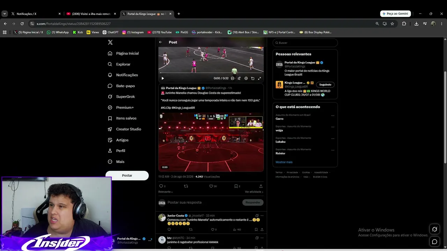Viewport: 447px width, 251px height.
Task: Open more options on Junior Costa reply
Action: tap(262, 215)
